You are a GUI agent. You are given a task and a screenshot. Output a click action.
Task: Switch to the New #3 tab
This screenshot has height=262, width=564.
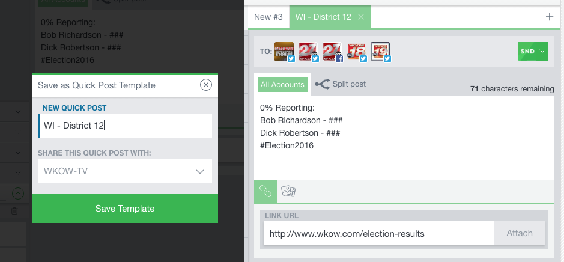[x=268, y=17]
